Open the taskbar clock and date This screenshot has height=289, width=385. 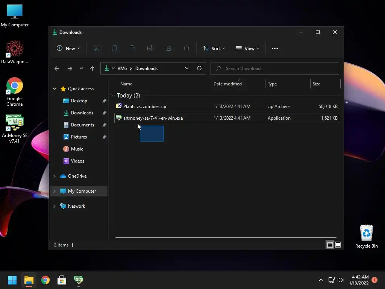pyautogui.click(x=359, y=280)
